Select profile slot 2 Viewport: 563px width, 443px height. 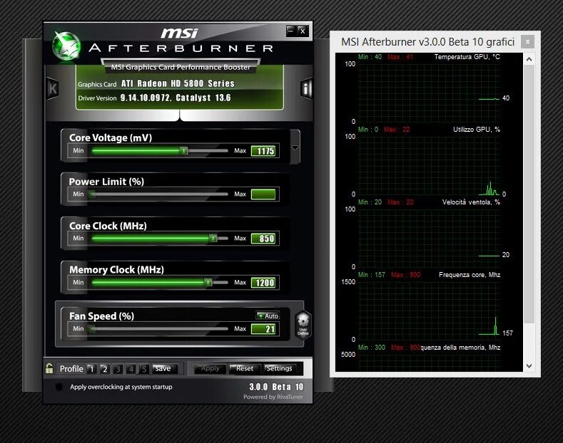[x=104, y=369]
